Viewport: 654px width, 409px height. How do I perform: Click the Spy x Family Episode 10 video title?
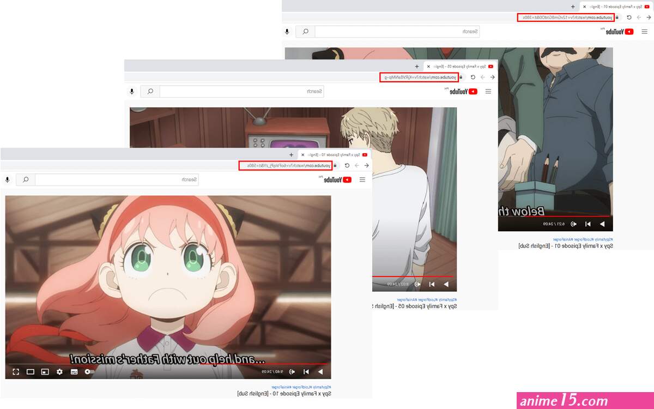click(x=284, y=393)
